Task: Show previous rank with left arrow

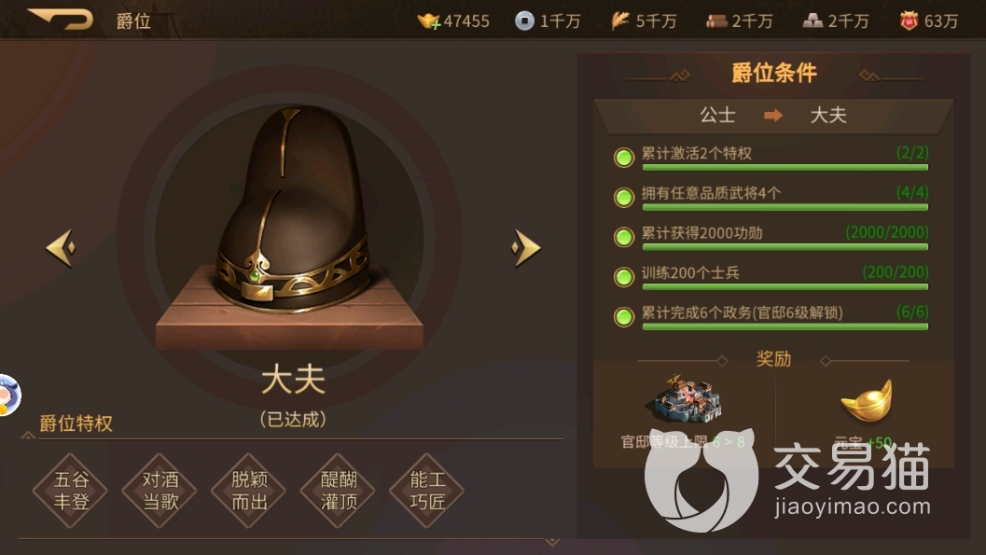Action: [x=61, y=247]
